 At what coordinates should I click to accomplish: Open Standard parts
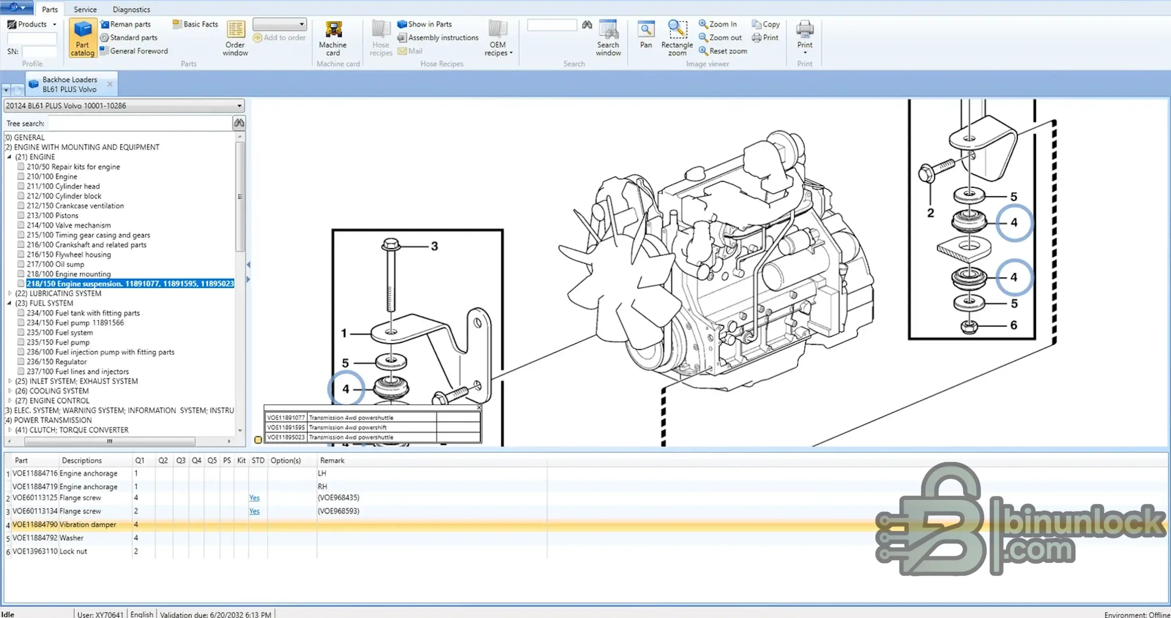tap(129, 38)
